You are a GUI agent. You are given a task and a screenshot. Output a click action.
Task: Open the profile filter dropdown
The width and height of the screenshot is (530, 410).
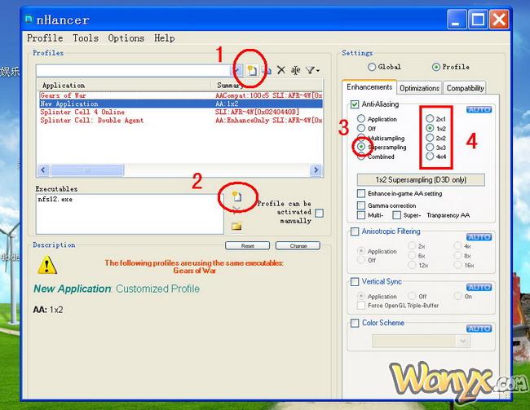312,71
